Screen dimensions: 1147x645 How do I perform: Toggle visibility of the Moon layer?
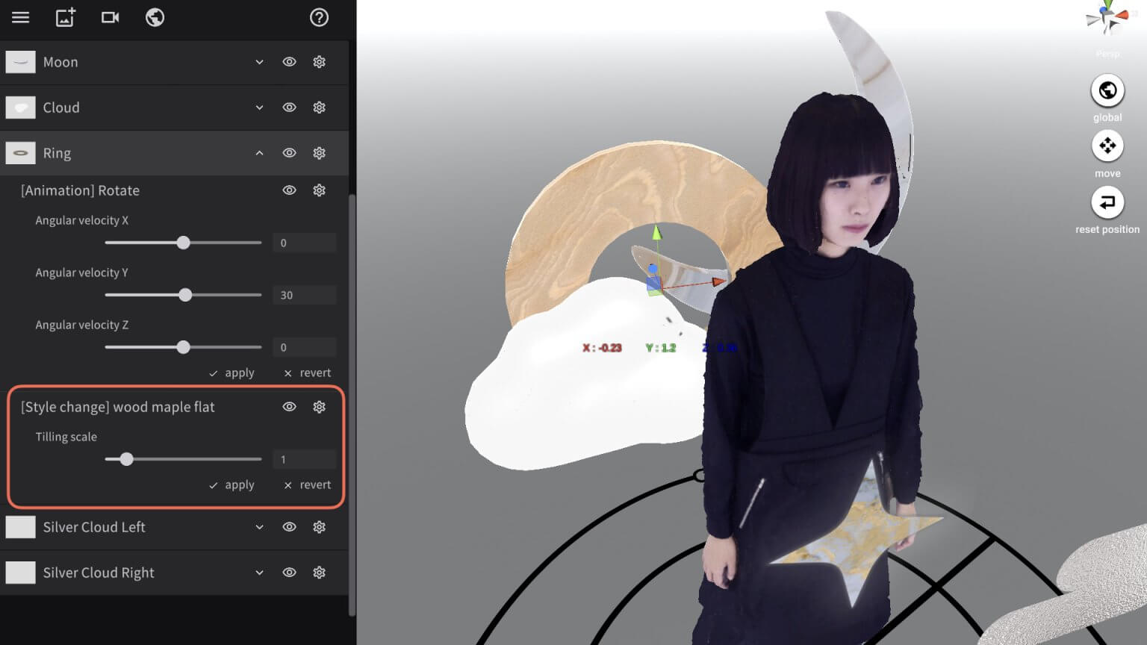(x=289, y=62)
